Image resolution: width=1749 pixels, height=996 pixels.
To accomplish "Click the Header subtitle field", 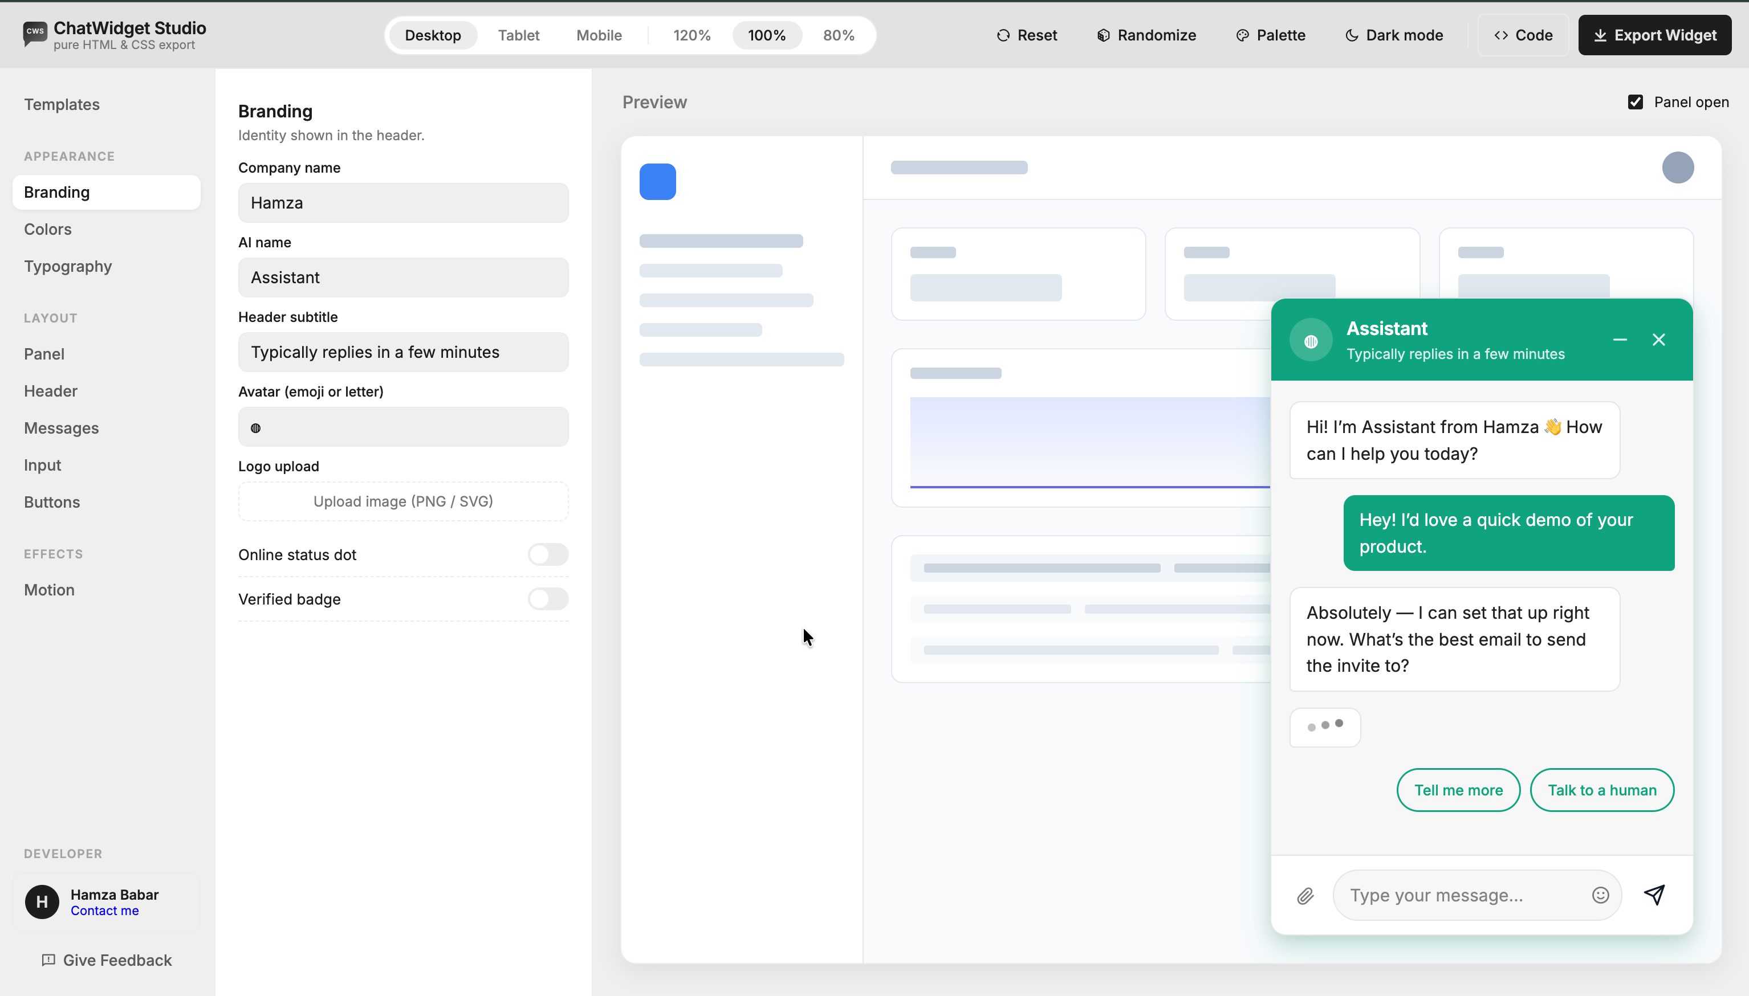I will (403, 352).
